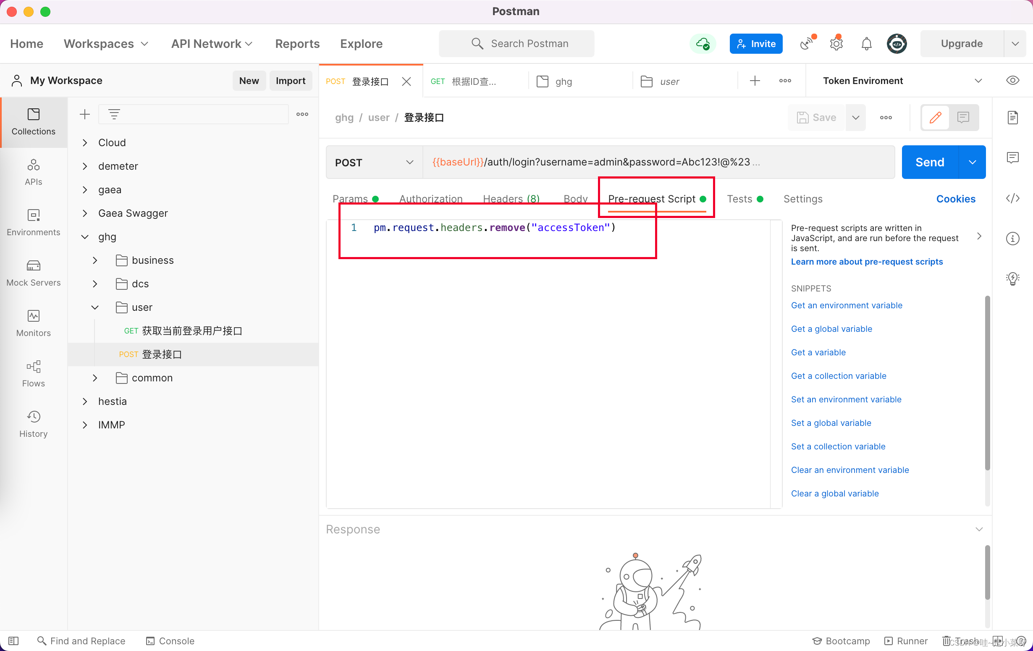The height and width of the screenshot is (651, 1033).
Task: Switch to the Body tab
Action: pos(576,199)
